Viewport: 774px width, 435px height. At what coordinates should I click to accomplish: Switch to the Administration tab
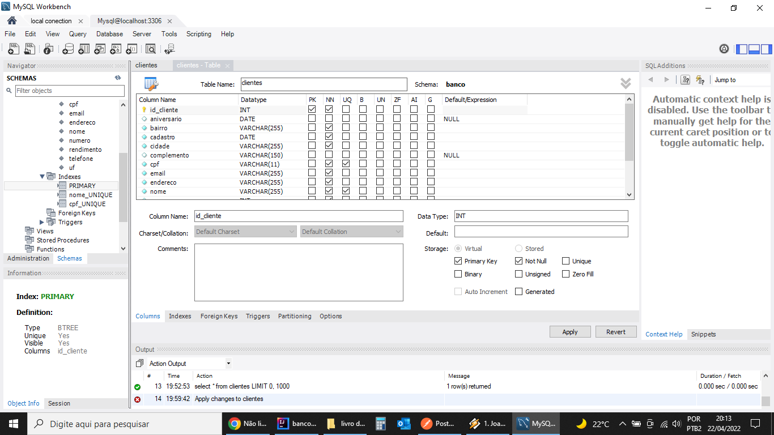pos(28,258)
